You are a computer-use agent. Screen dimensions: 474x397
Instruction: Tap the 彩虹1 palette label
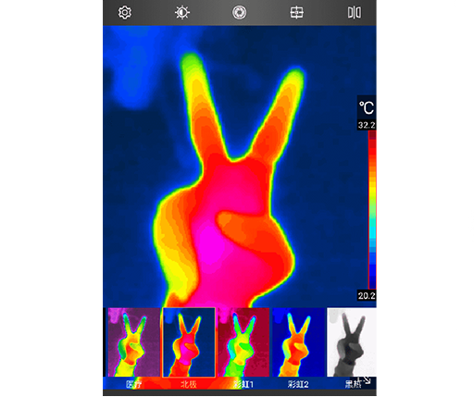(243, 384)
